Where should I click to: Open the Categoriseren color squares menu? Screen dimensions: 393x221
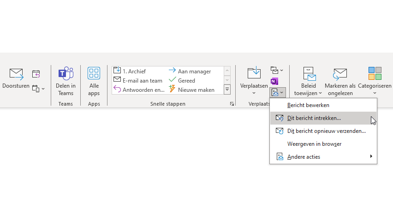375,74
